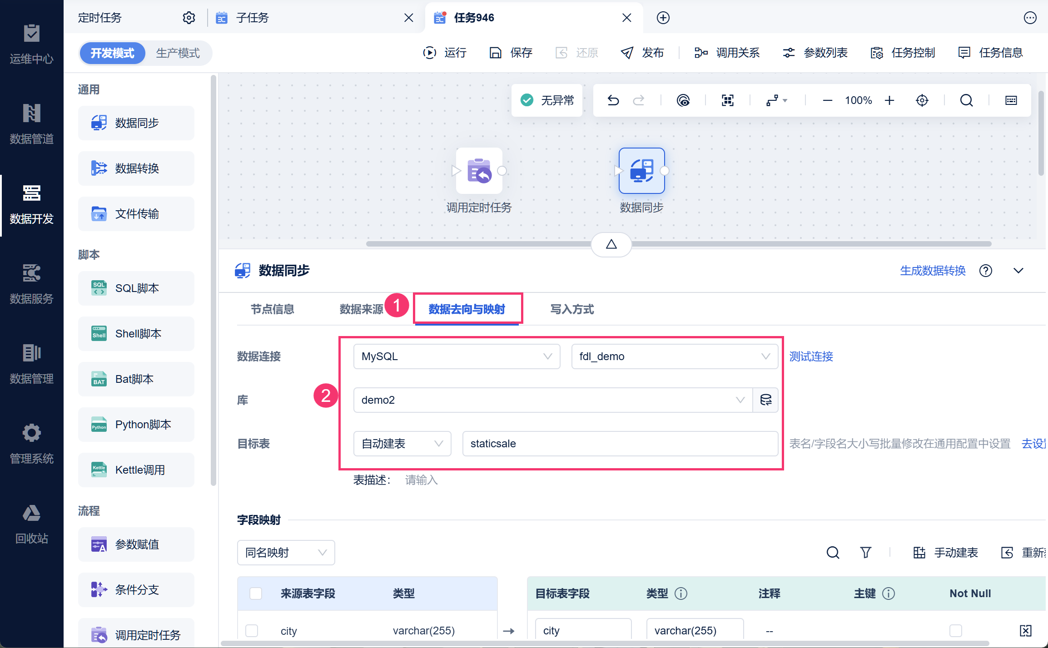The width and height of the screenshot is (1048, 648).
Task: Click the canvas search magnifier icon
Action: coord(966,100)
